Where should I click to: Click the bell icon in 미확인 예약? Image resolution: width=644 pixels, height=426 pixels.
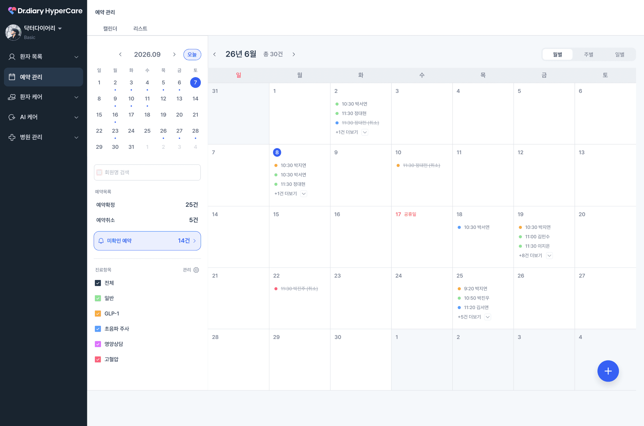(x=101, y=241)
